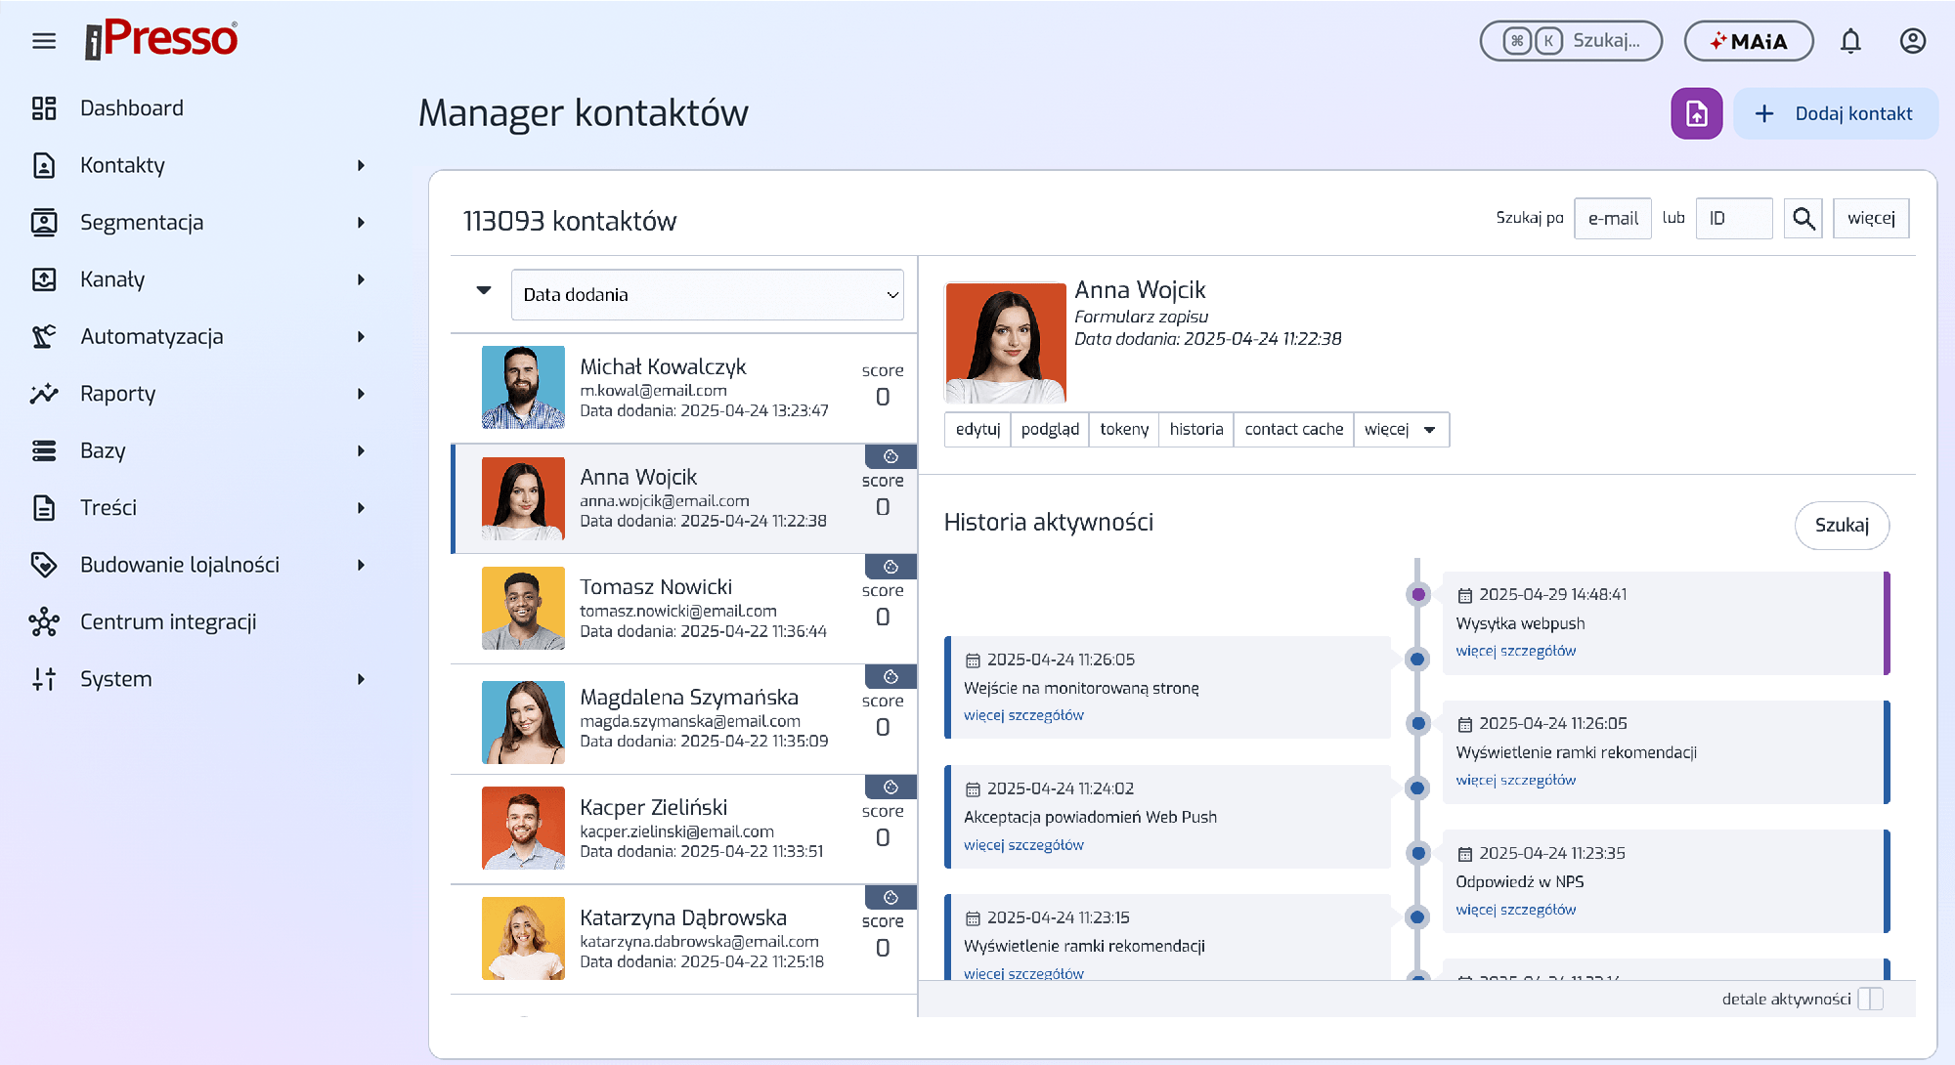Expand the Kanały submenu arrow
This screenshot has height=1065, width=1955.
[361, 279]
